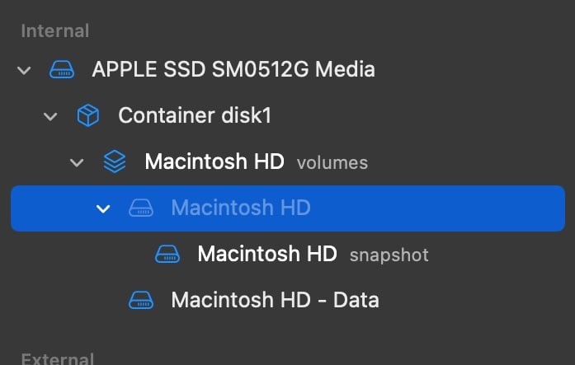The height and width of the screenshot is (365, 575).
Task: Click the gray "volumes" subtitle text
Action: [x=332, y=163]
